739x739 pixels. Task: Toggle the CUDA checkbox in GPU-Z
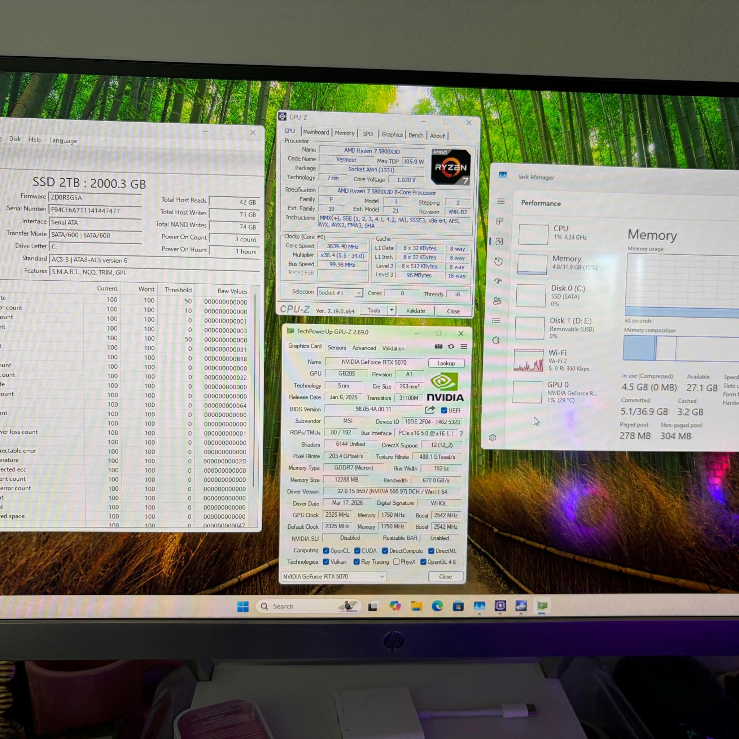357,550
